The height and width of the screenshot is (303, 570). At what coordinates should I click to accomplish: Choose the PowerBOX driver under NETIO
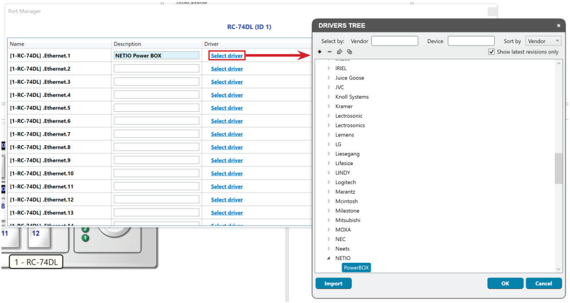pos(356,268)
